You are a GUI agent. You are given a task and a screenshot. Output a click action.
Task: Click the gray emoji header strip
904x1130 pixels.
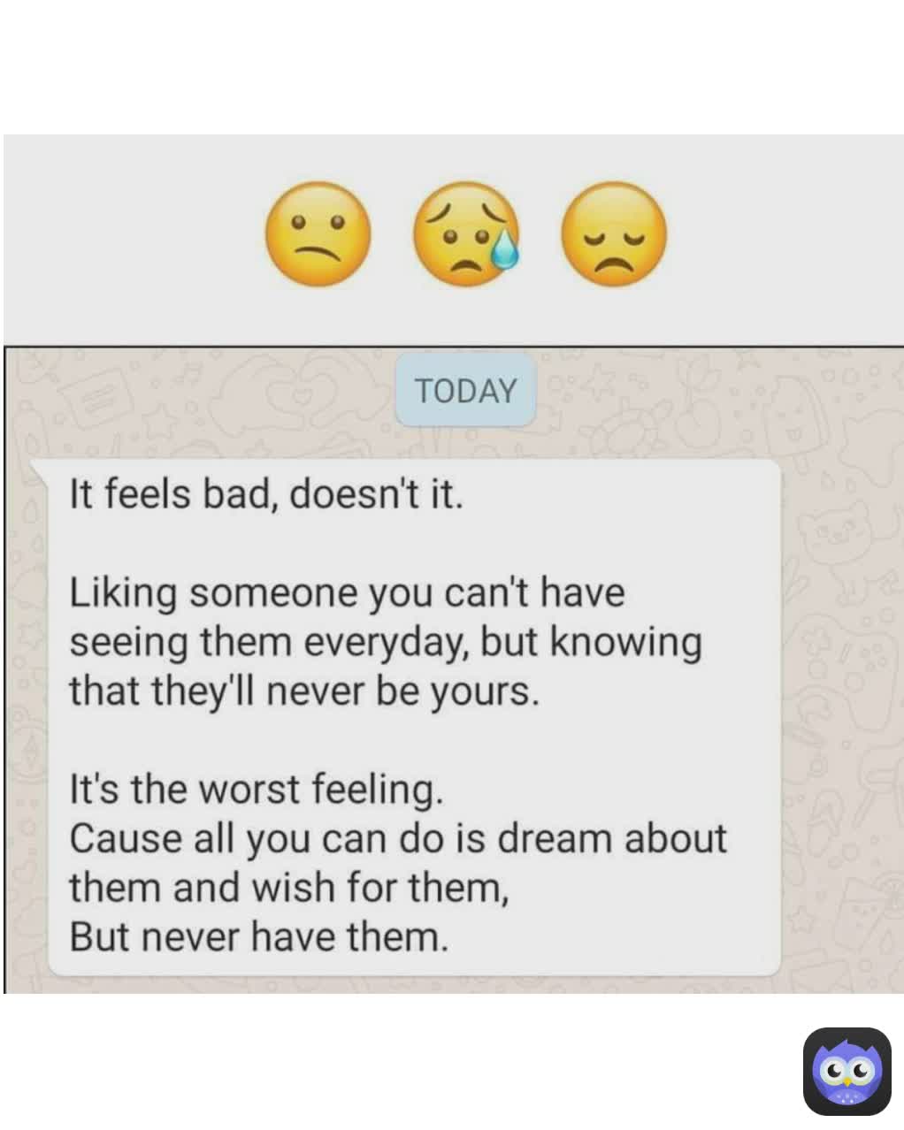(x=453, y=239)
